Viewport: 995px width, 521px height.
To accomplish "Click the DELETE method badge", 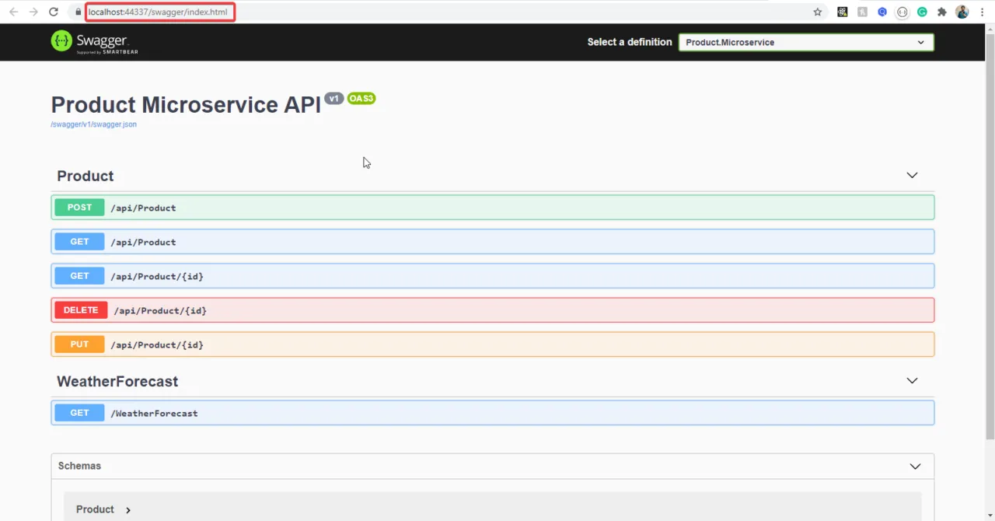I will click(81, 310).
